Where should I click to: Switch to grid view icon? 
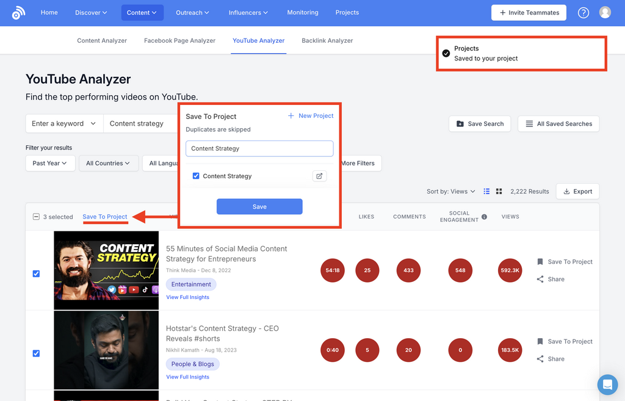pos(499,191)
